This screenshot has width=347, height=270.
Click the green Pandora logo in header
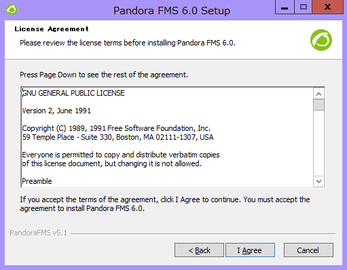click(x=321, y=40)
